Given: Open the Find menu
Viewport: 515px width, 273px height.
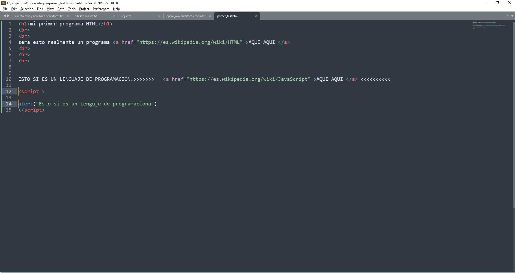Looking at the screenshot, I should point(40,9).
